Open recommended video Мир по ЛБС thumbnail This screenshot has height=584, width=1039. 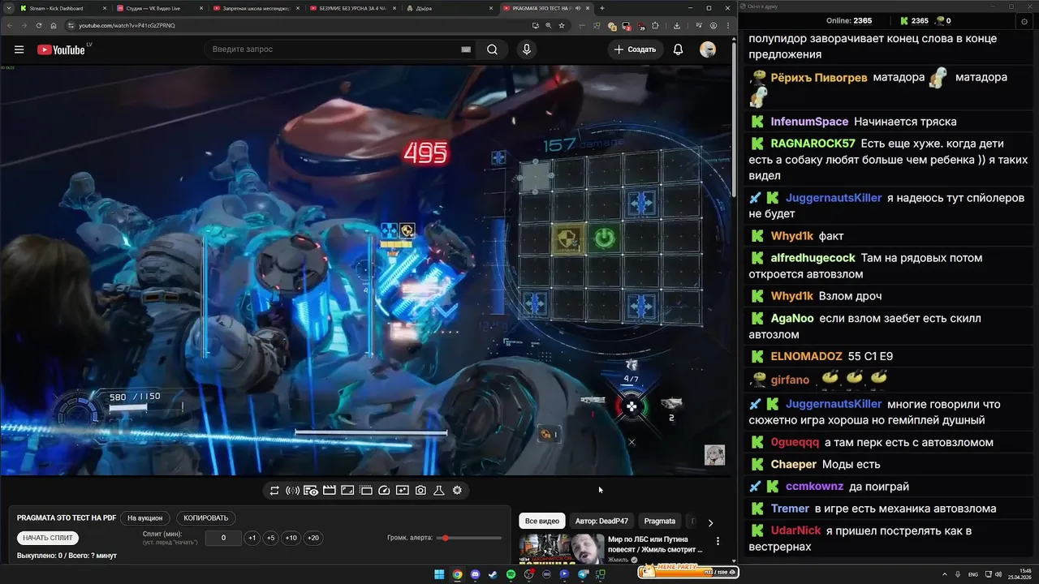coord(561,548)
